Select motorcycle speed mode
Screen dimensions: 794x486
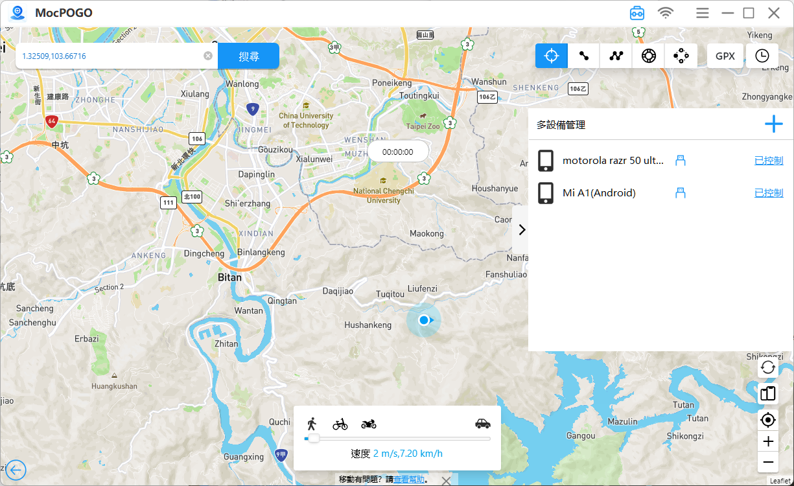pos(369,424)
